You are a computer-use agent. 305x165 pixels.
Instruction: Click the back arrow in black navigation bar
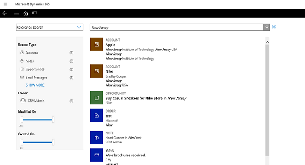click(5, 13)
